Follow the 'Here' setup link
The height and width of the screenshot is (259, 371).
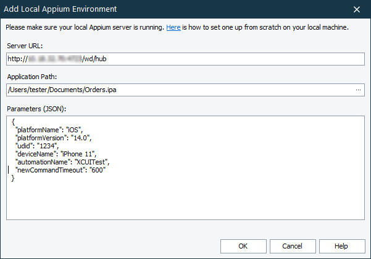(x=173, y=27)
